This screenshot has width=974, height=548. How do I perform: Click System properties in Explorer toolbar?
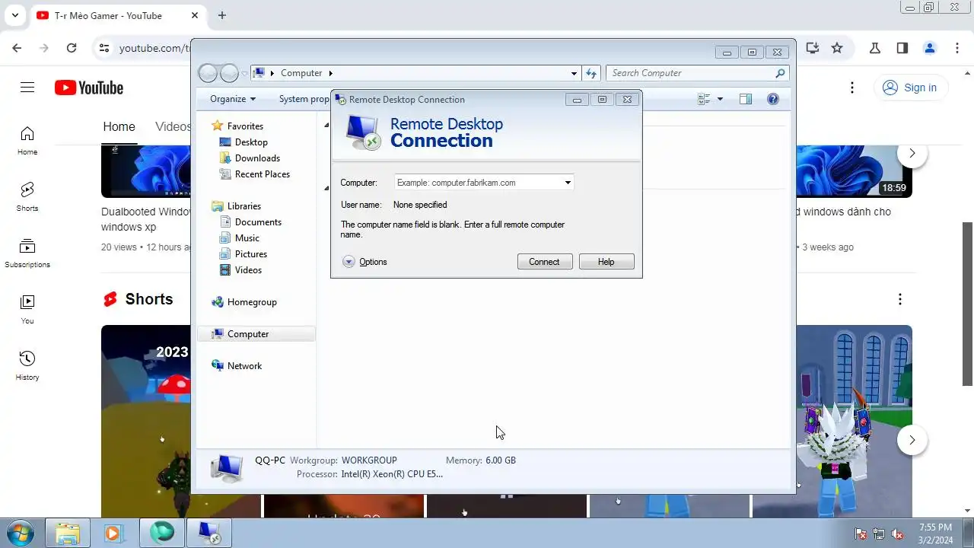pos(304,99)
